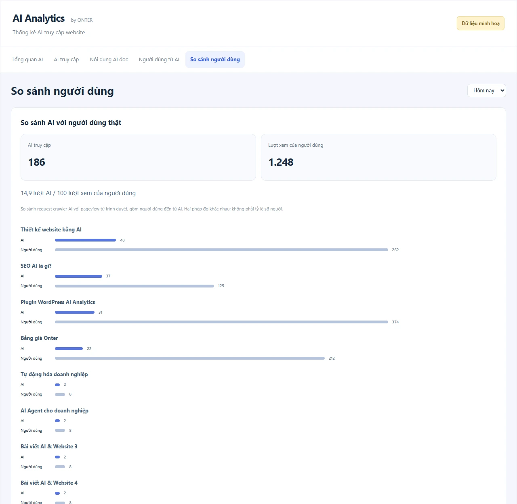Click AI bar for Plugin WordPress AI Analytics

tap(75, 312)
